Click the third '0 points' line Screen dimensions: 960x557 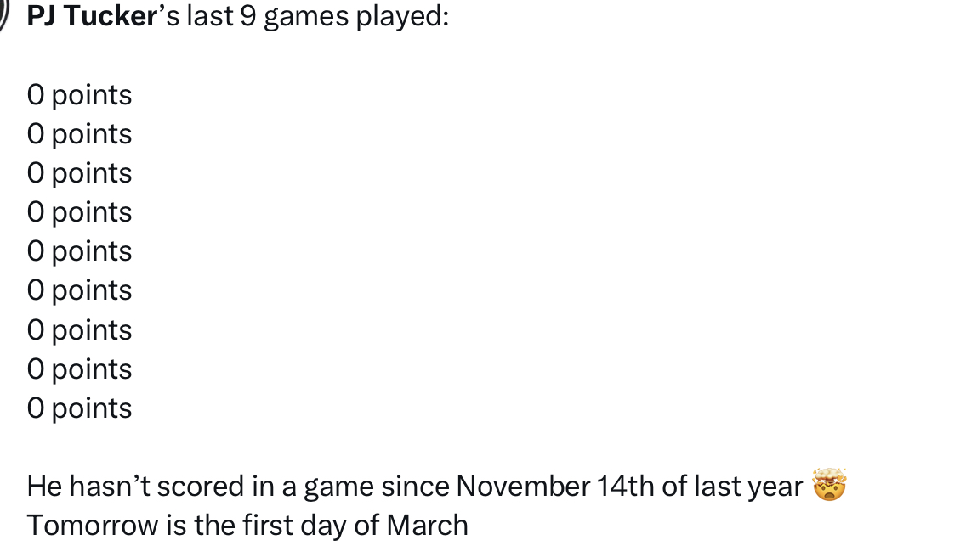click(80, 173)
